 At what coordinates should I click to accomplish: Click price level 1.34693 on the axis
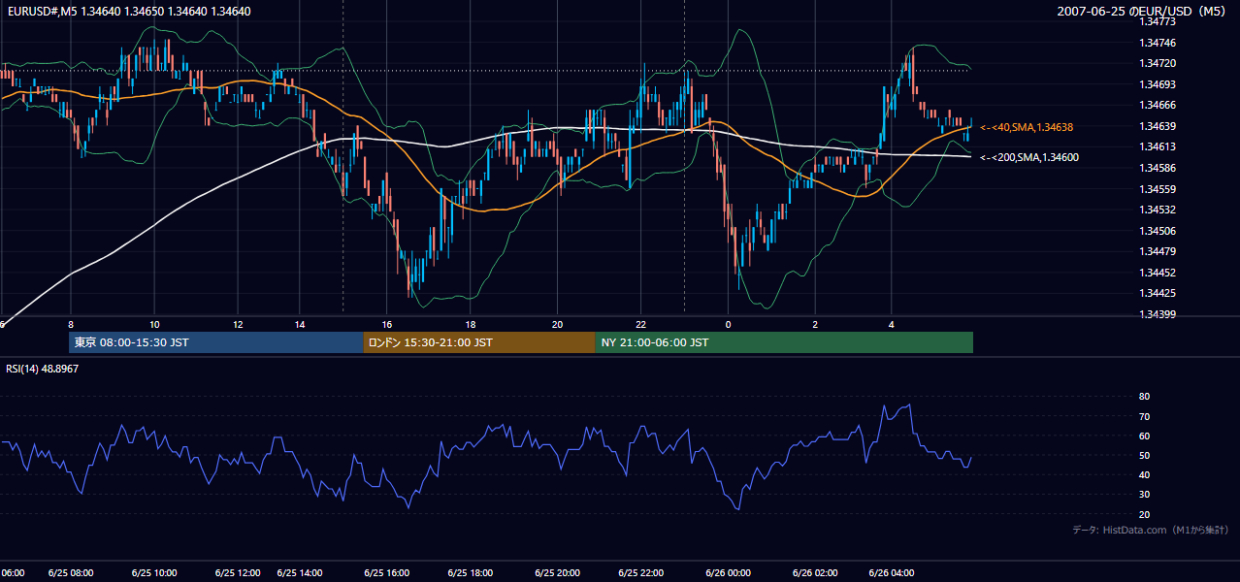1158,84
